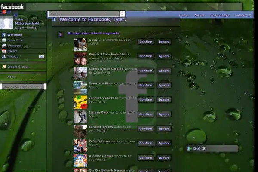The width and height of the screenshot is (258, 172).
Task: Click the Create Group link
Action: pos(19,67)
